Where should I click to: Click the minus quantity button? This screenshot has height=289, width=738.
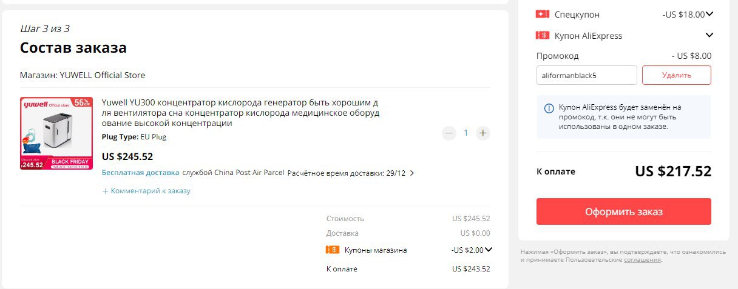tap(449, 133)
